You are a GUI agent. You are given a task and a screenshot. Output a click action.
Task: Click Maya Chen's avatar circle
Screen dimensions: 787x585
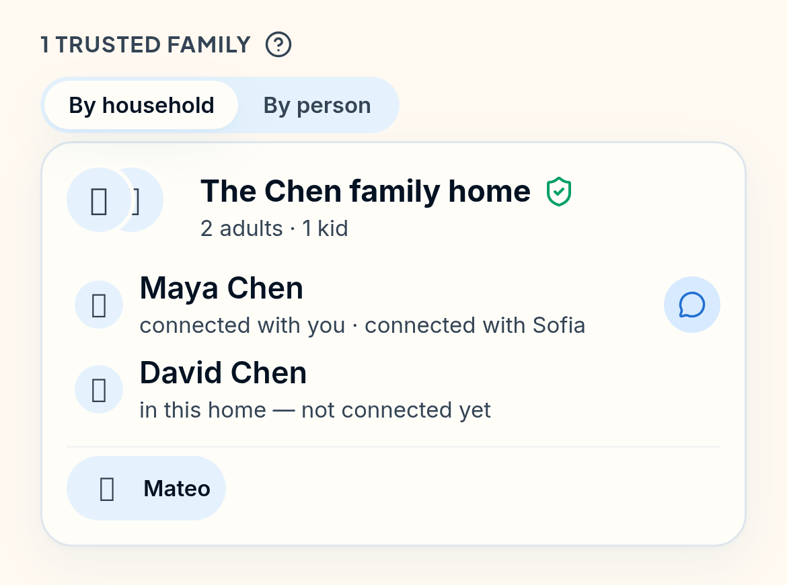tap(99, 305)
